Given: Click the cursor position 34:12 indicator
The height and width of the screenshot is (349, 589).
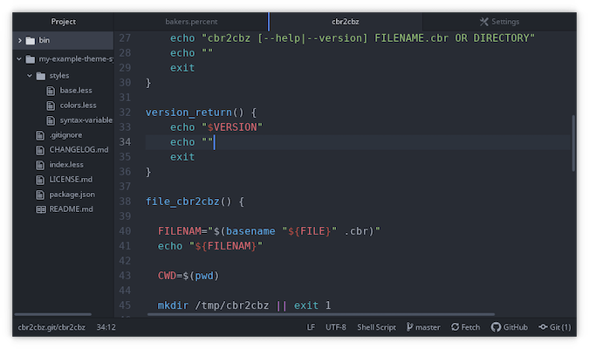Looking at the screenshot, I should pyautogui.click(x=106, y=327).
